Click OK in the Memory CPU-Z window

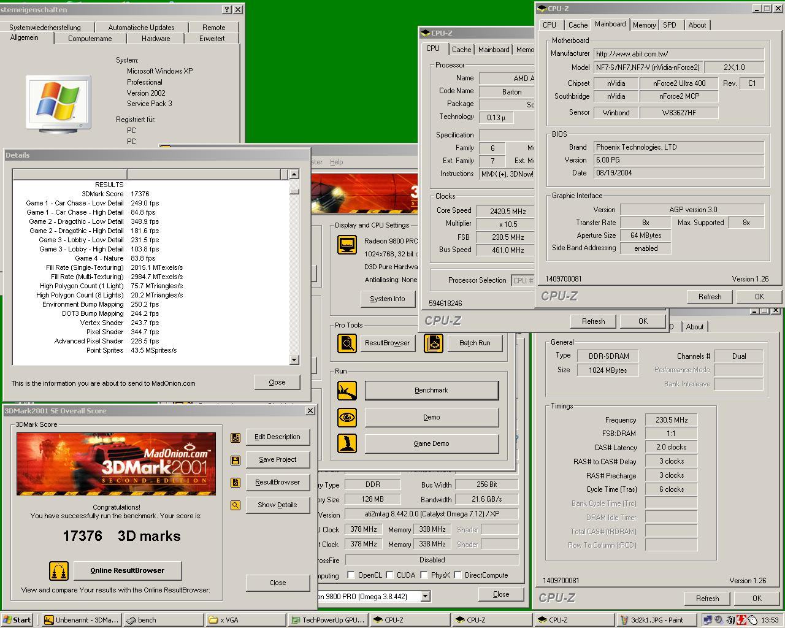[x=757, y=599]
